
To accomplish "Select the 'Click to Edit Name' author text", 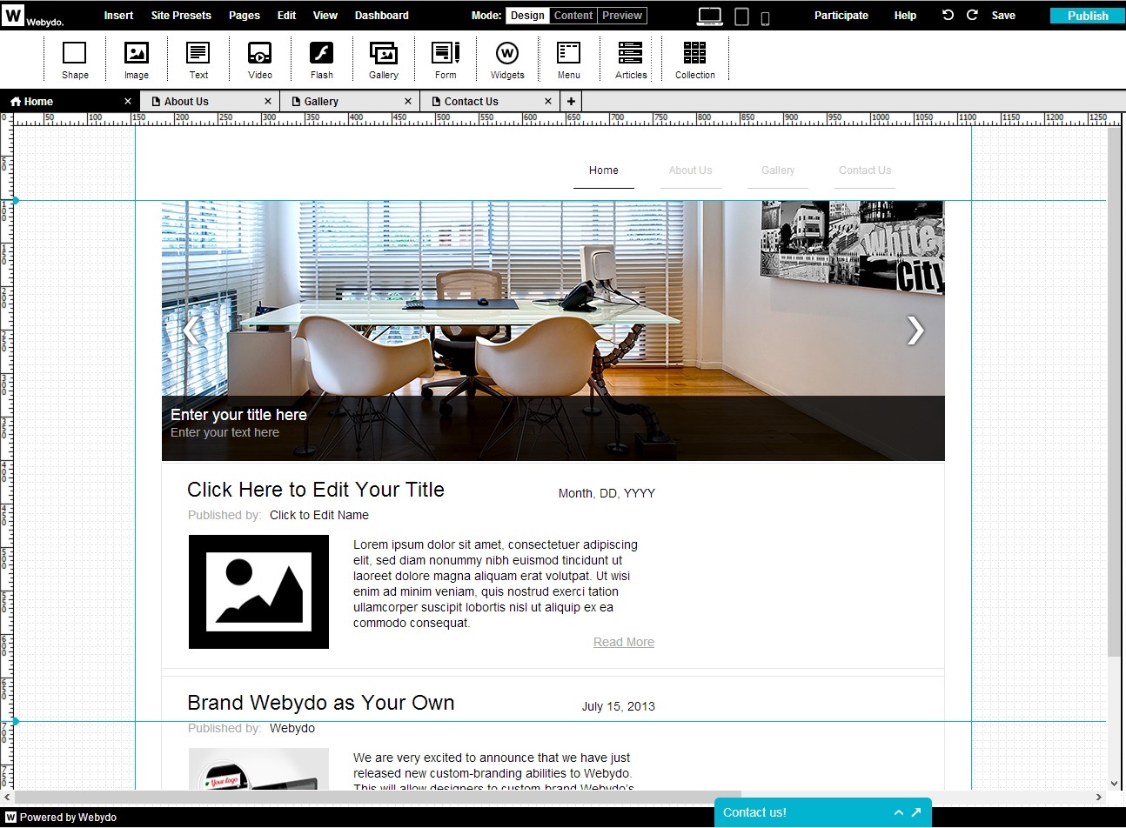I will (319, 515).
